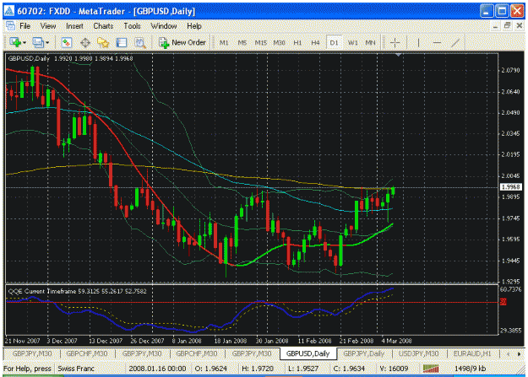Switch chart to M1 timeframe
The image size is (528, 377).
224,43
